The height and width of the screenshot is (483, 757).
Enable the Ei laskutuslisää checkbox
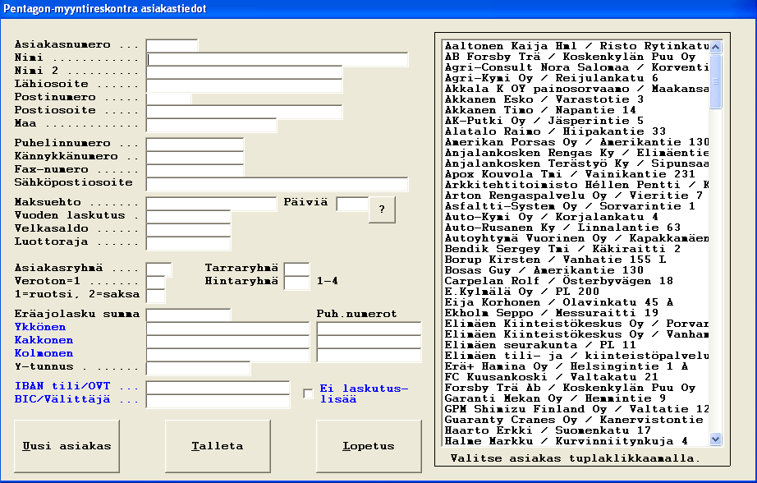pos(308,393)
